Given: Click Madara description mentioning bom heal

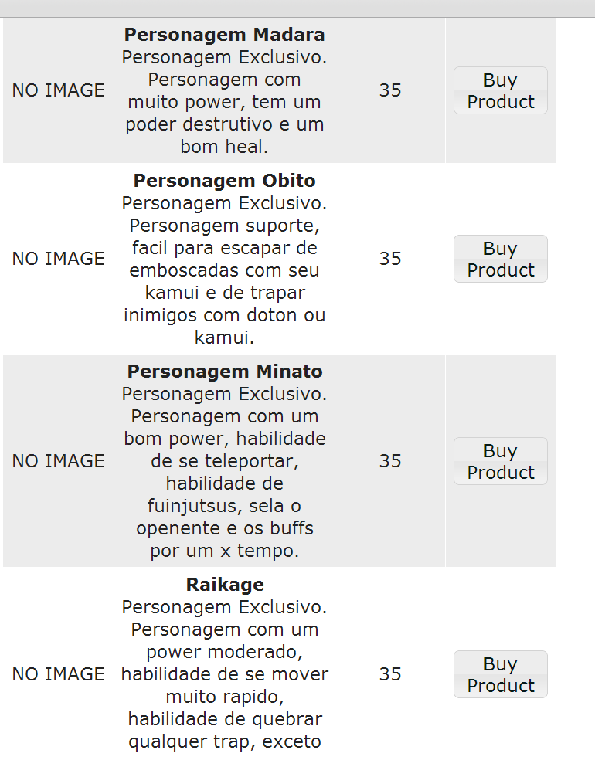Looking at the screenshot, I should (x=225, y=102).
